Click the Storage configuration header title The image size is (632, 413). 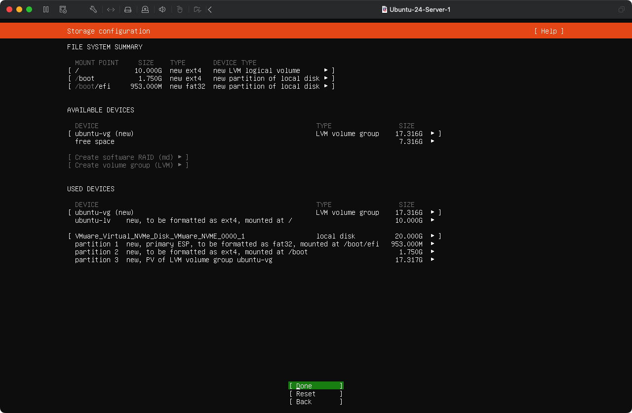pos(109,31)
